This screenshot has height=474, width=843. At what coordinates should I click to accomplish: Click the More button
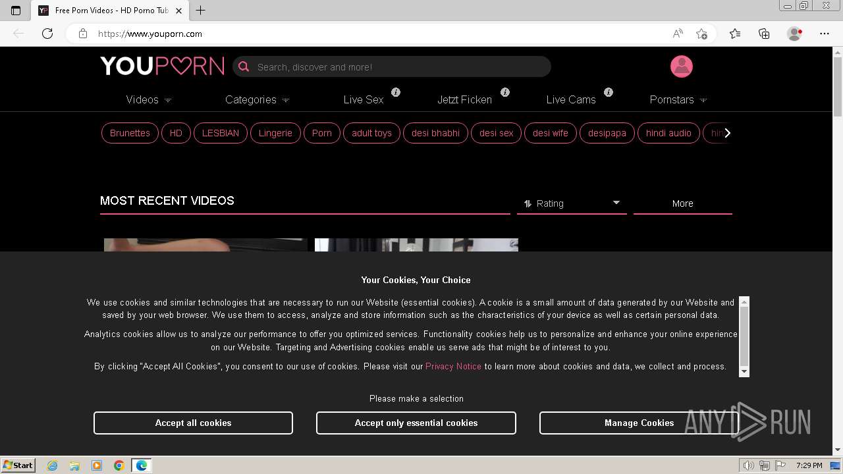coord(683,203)
